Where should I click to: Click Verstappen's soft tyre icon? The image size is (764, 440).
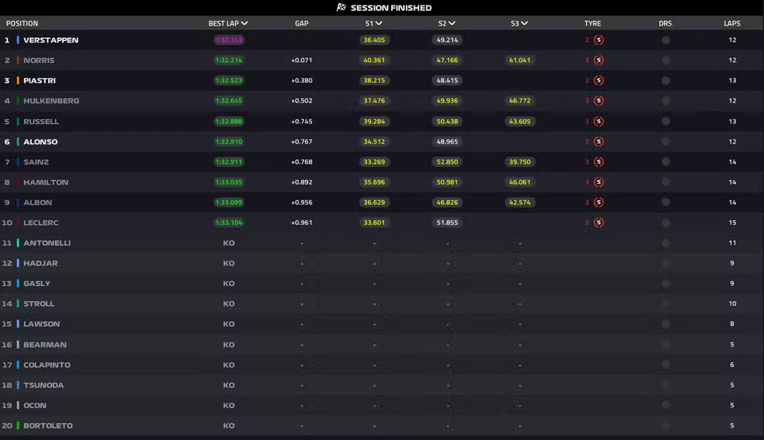tap(599, 40)
